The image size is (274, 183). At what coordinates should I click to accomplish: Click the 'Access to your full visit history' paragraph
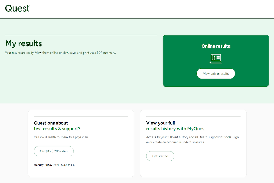(192, 140)
